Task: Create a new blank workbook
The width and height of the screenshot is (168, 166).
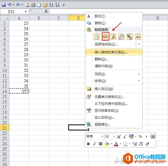Action: 39,5
